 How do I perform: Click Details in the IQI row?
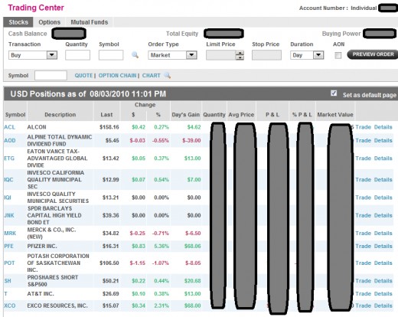(383, 198)
